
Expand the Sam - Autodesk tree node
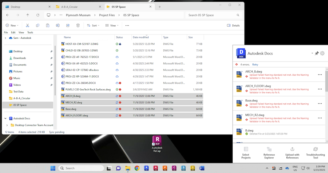[x=5, y=38]
